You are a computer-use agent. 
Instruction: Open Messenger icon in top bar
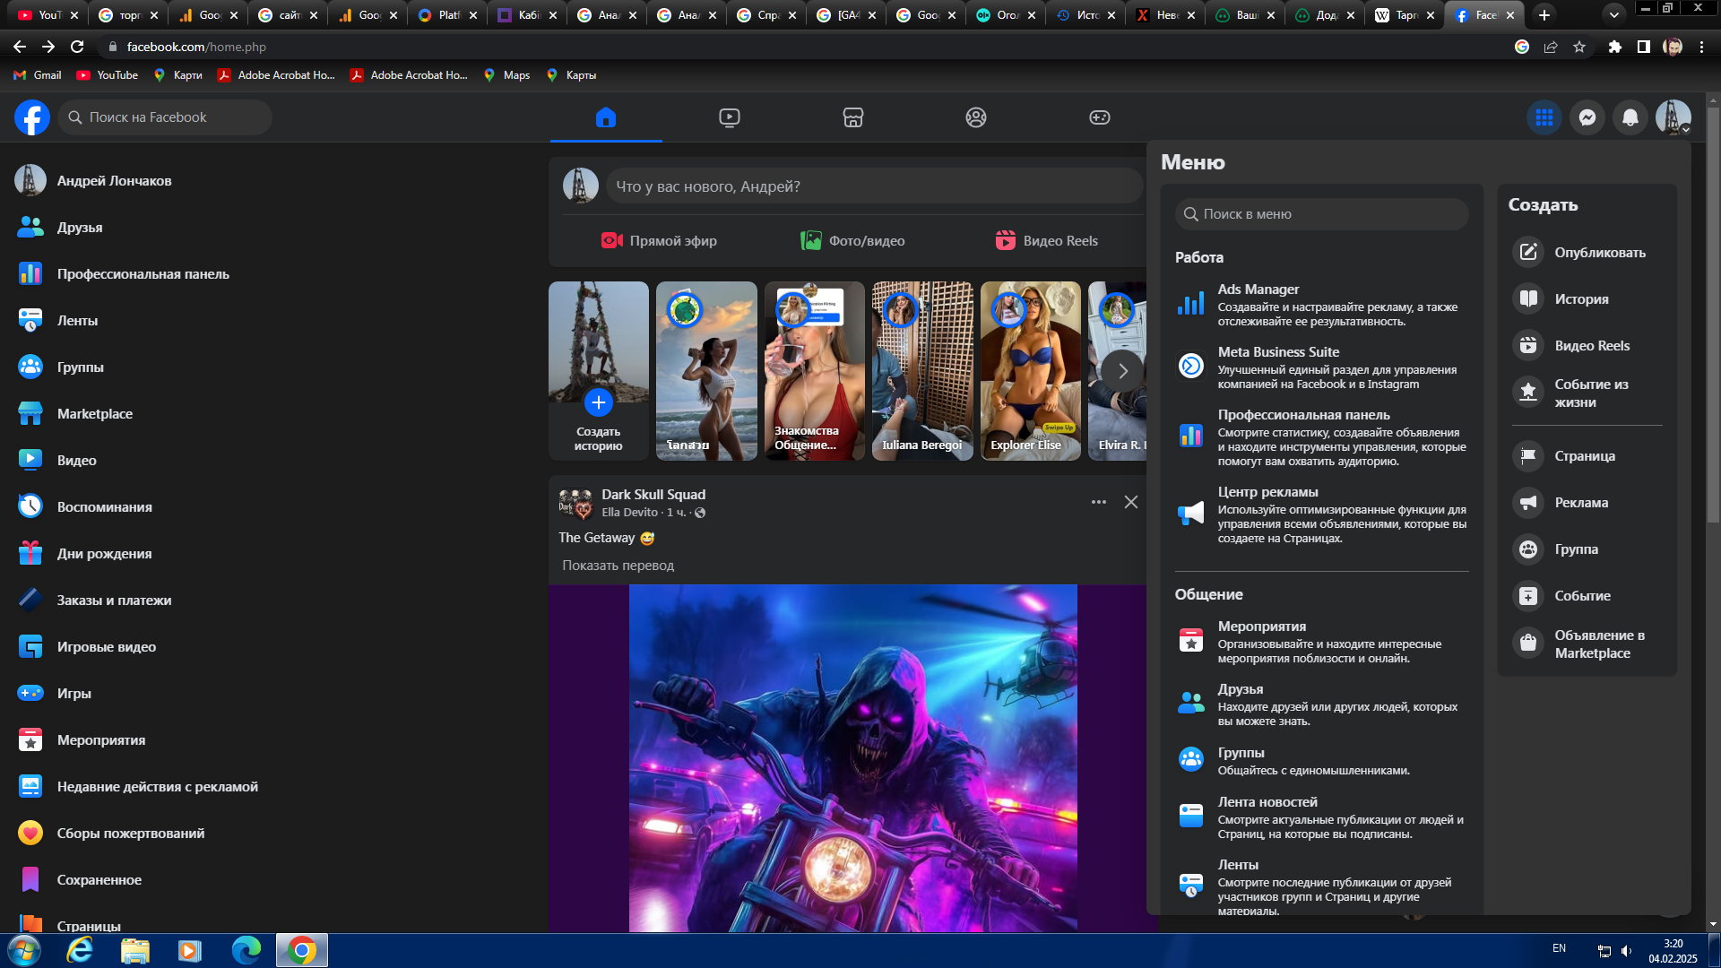tap(1587, 117)
